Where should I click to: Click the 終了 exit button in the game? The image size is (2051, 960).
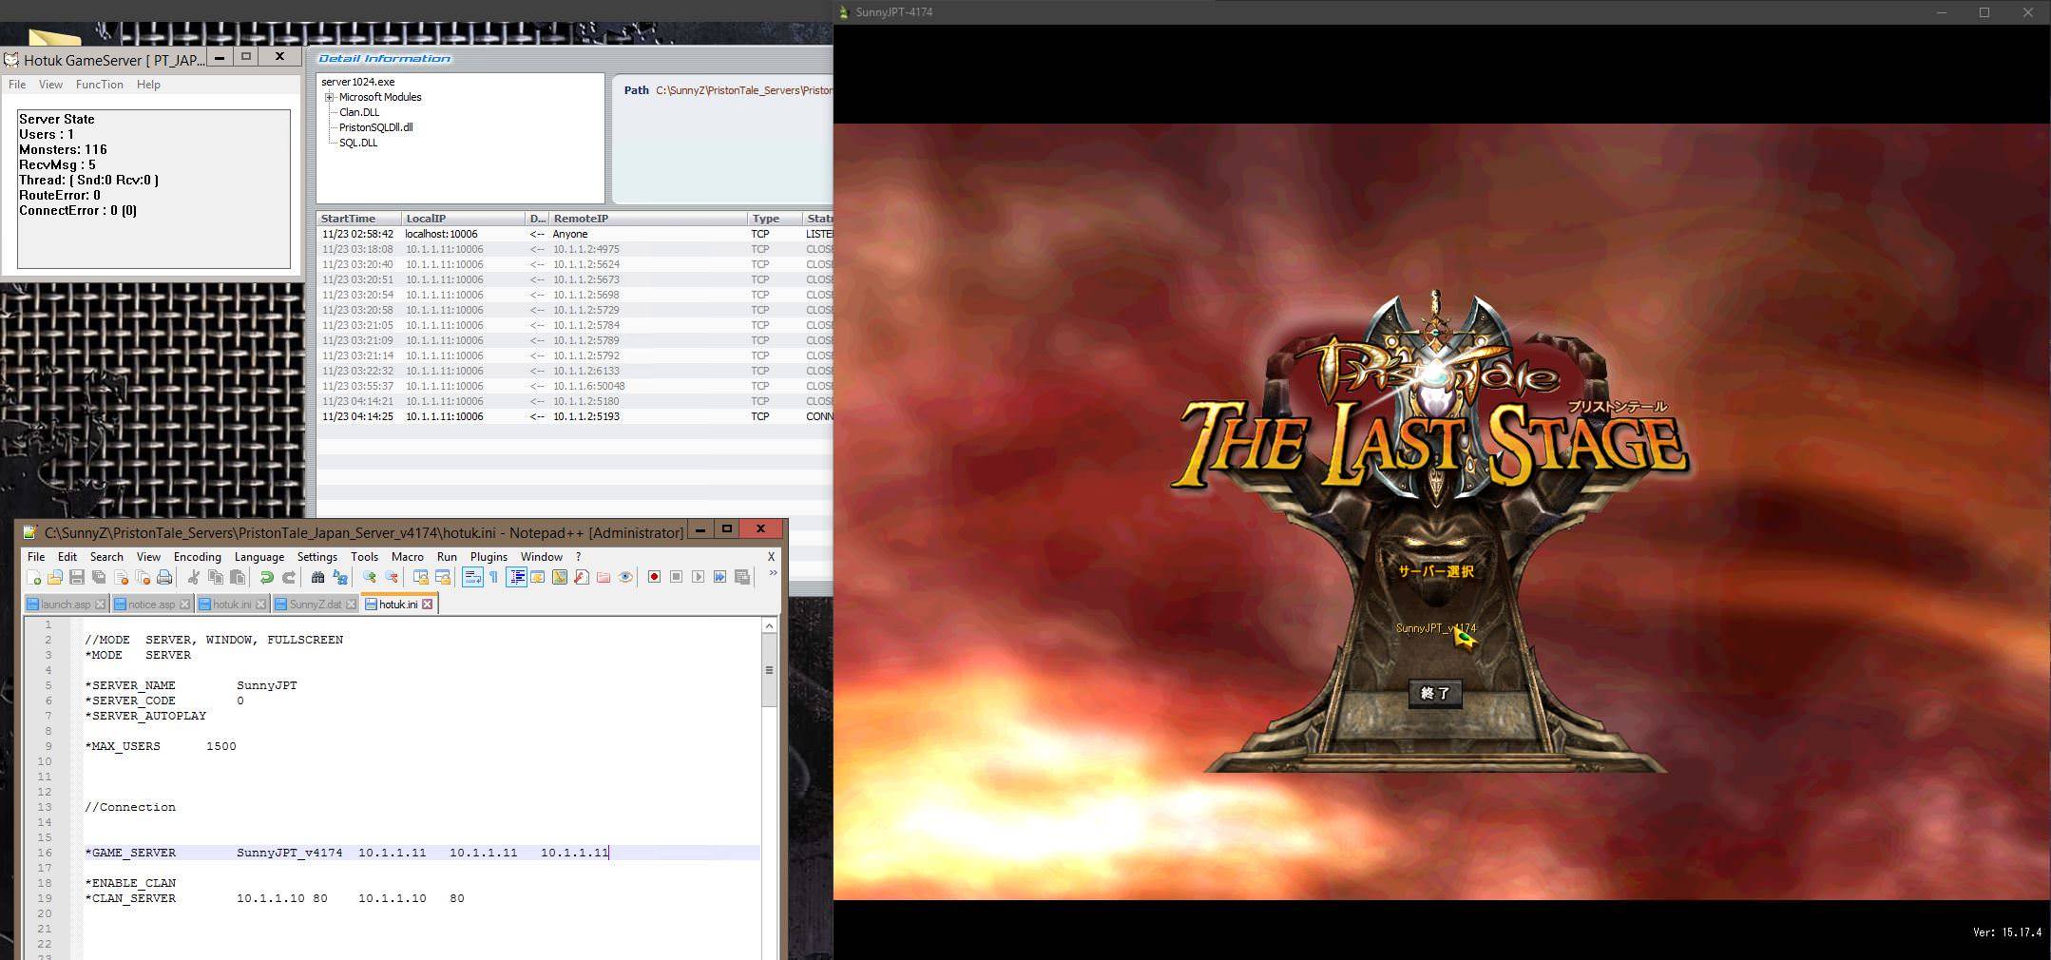(1435, 693)
